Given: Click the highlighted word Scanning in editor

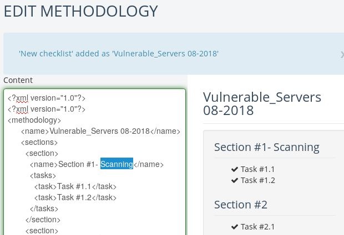Looking at the screenshot, I should point(117,164).
